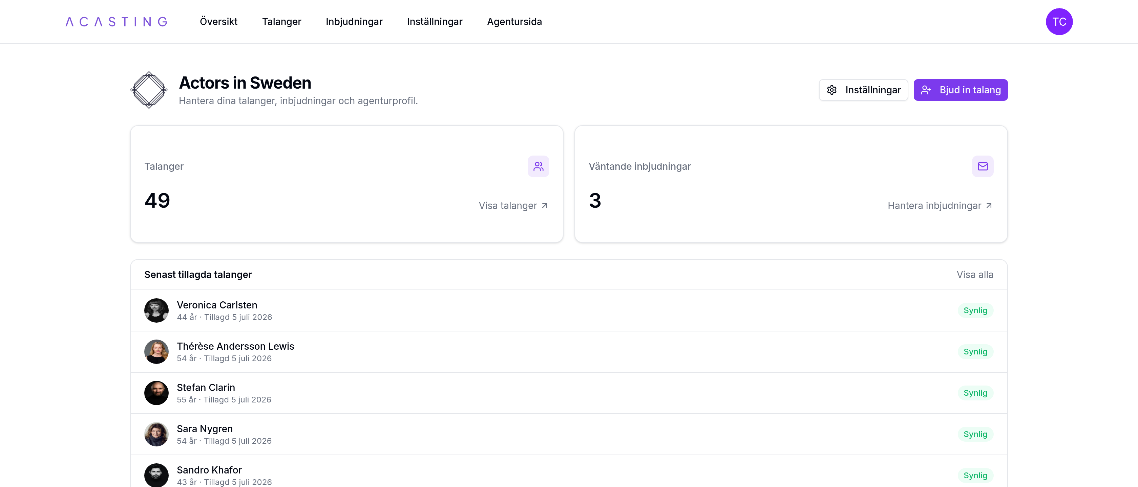Screen dimensions: 1138x487
Task: Click Synlig badge for Sandro Khafor
Action: point(975,476)
